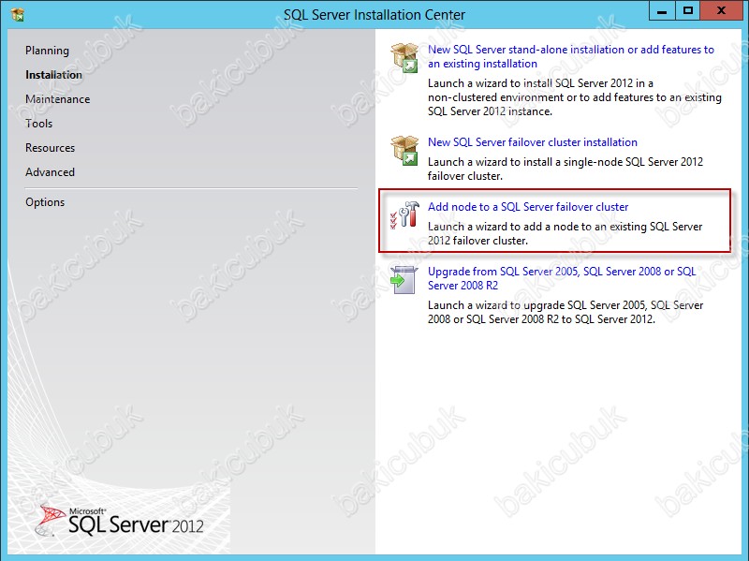Click the failover cluster installation box icon
The image size is (749, 561).
click(404, 151)
